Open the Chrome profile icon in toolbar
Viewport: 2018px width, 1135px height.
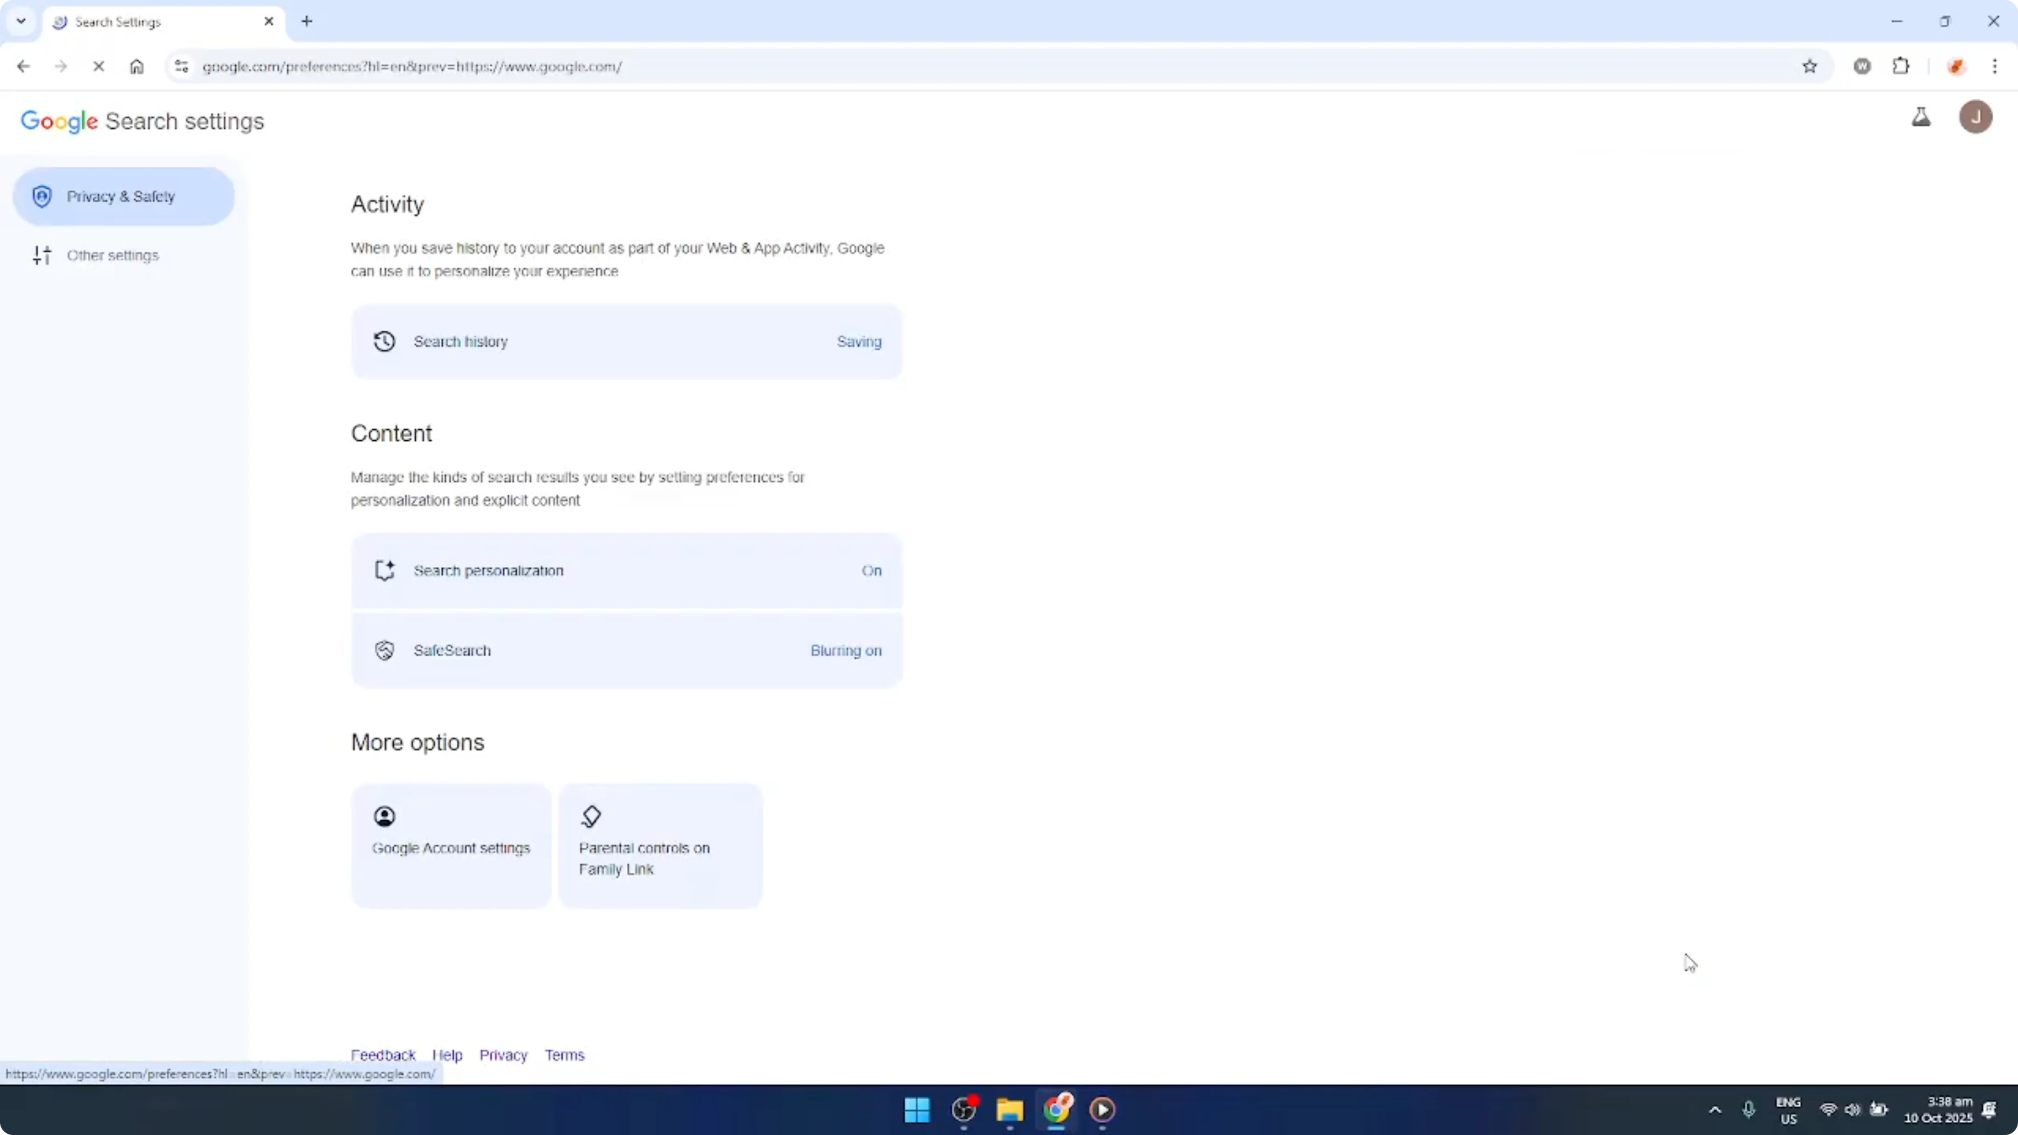point(1956,66)
